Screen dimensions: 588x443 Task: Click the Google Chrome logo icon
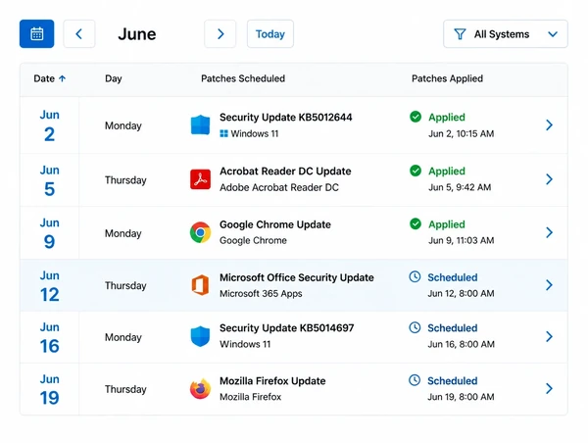(200, 232)
